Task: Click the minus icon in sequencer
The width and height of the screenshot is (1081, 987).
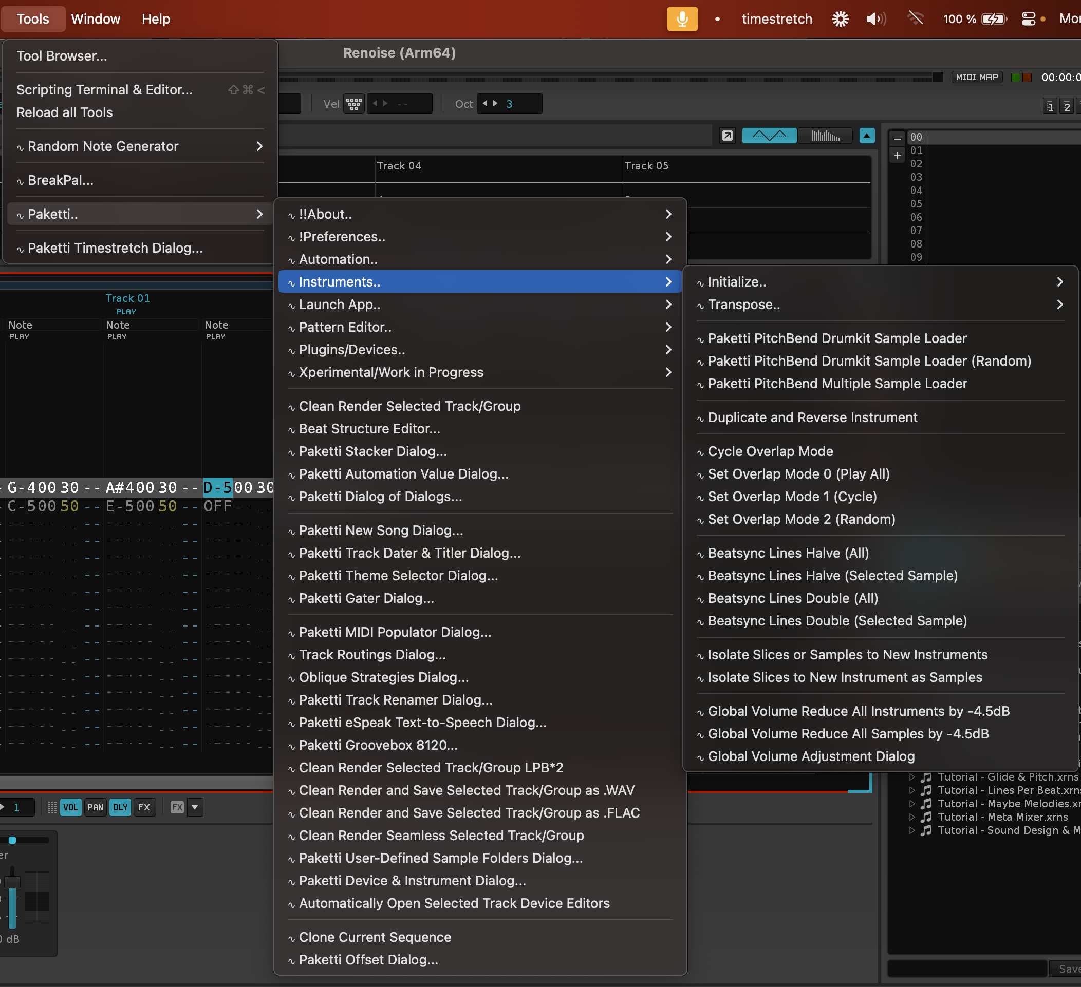Action: click(x=897, y=138)
